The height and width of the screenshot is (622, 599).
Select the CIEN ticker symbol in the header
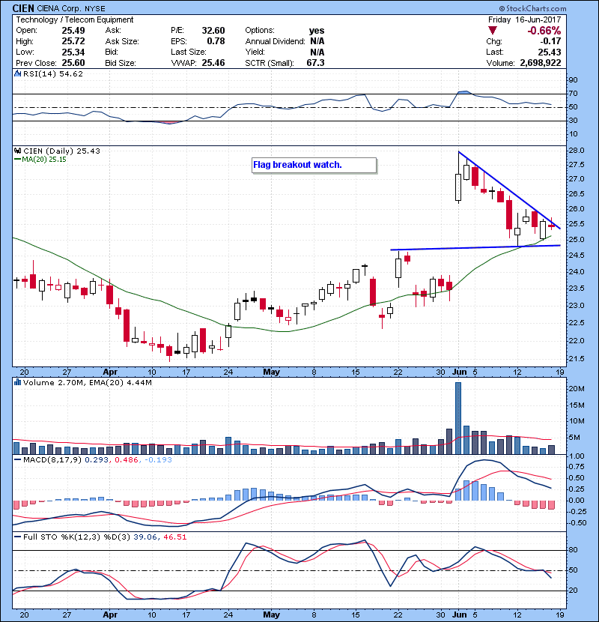pos(23,8)
